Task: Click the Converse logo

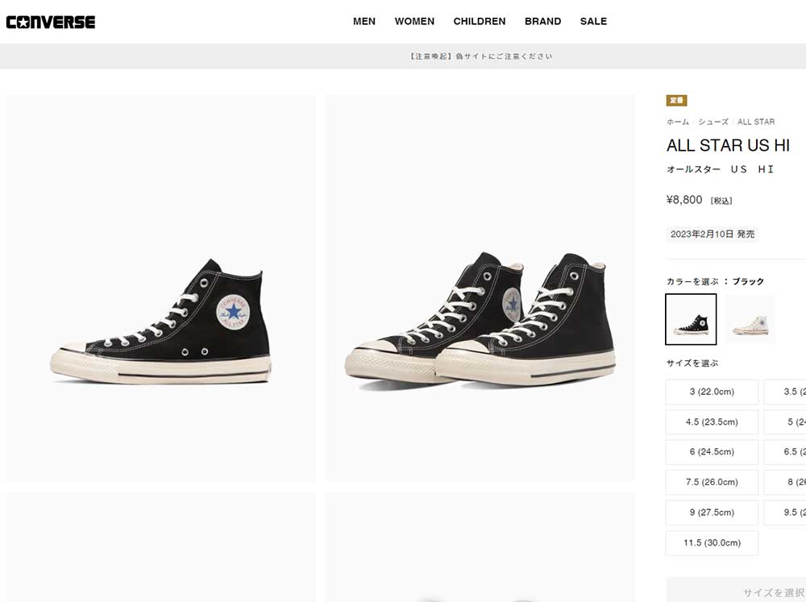Action: click(50, 22)
